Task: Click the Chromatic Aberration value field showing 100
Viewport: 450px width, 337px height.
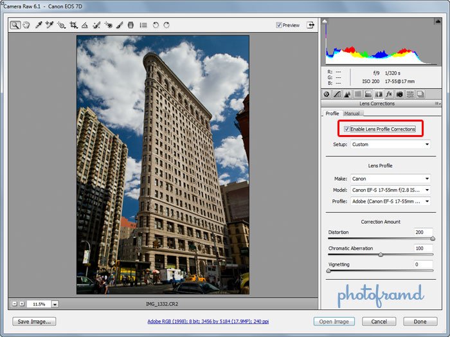Action: [423, 248]
